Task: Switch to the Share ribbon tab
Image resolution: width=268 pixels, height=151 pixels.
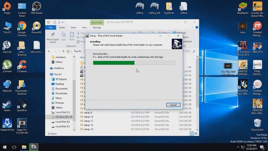Action: (x=73, y=27)
